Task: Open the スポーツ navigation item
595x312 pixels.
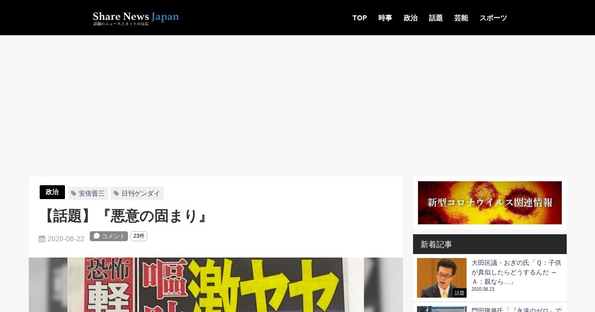Action: [493, 18]
